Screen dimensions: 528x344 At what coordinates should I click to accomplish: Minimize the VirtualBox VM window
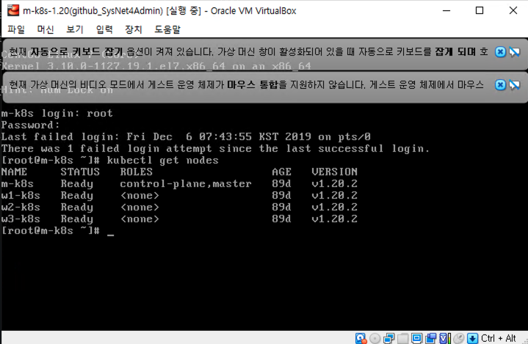pos(446,10)
